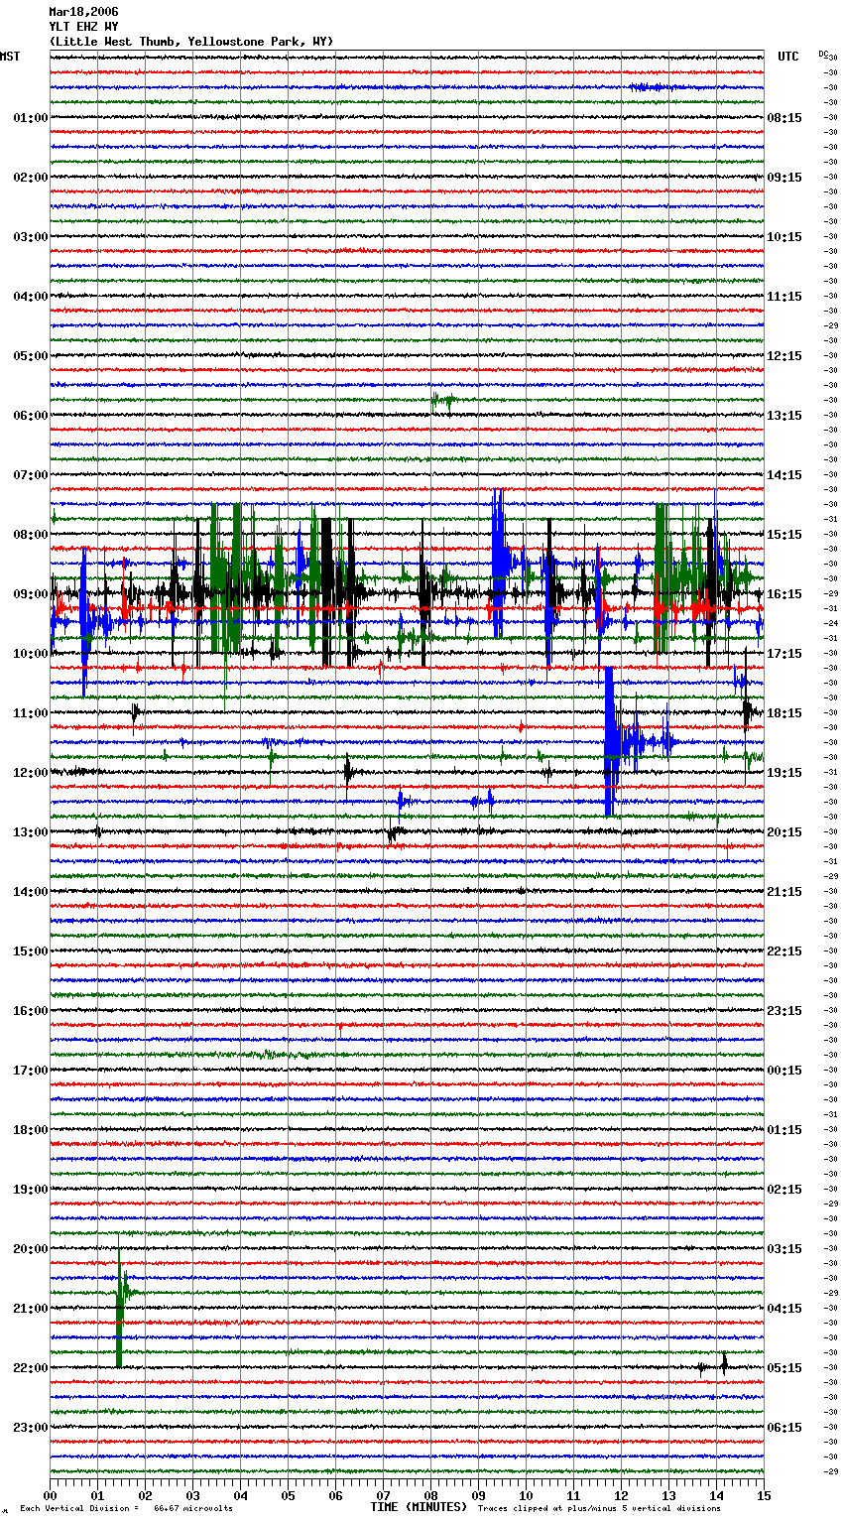The height and width of the screenshot is (1522, 843).
Task: Click the 03 minute tick label
Action: pyautogui.click(x=192, y=1495)
